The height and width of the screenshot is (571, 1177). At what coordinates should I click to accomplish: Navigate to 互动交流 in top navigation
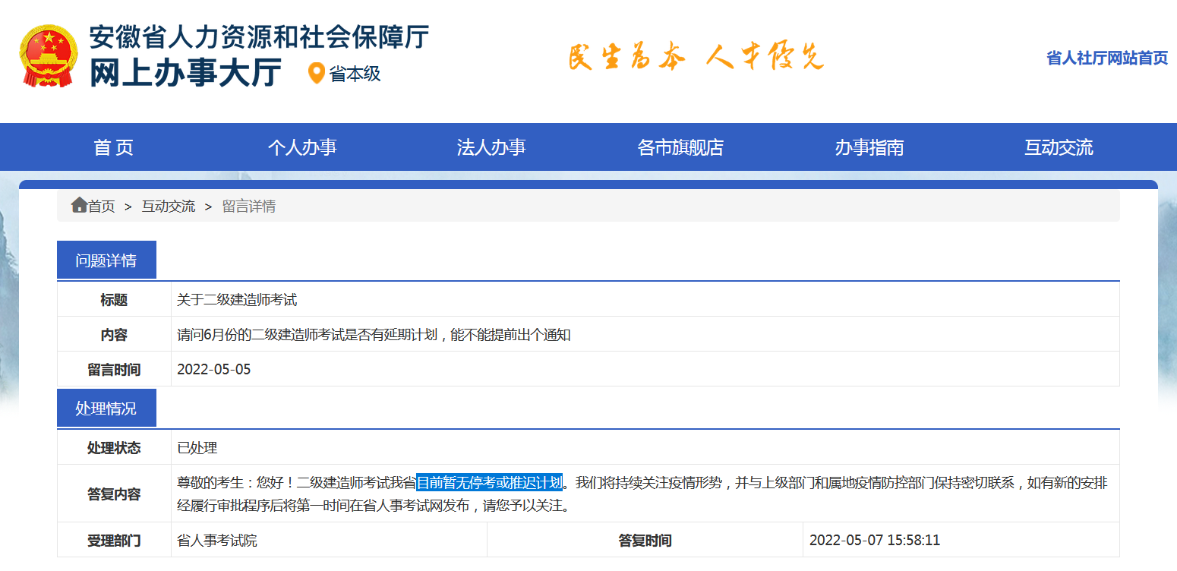pos(1059,147)
